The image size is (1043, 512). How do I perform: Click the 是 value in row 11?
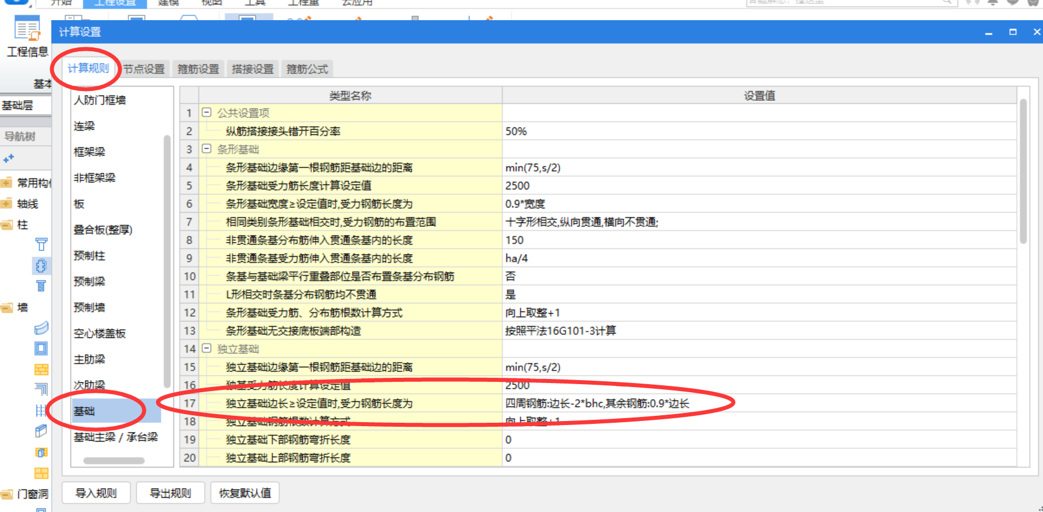(759, 294)
